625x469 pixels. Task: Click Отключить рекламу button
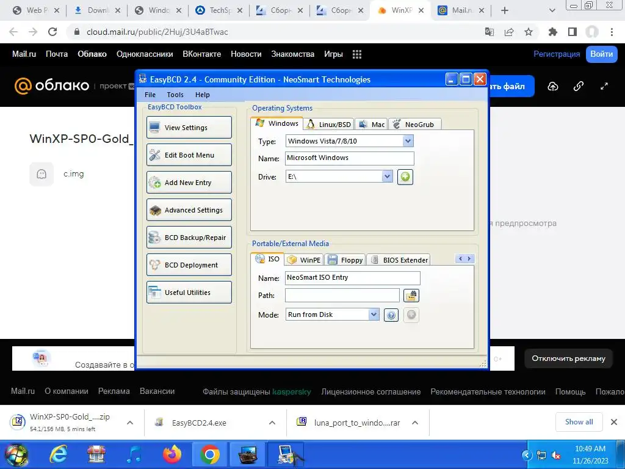point(568,358)
